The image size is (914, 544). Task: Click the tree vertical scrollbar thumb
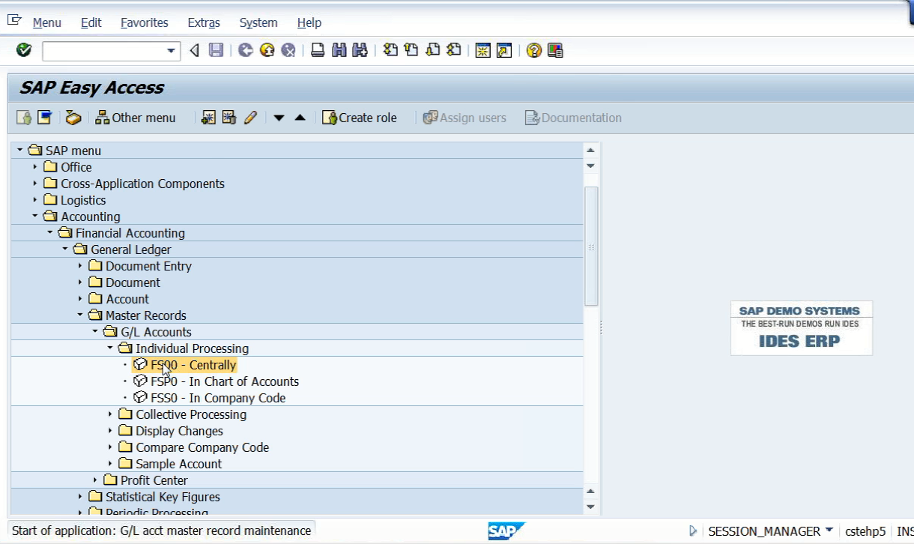590,247
